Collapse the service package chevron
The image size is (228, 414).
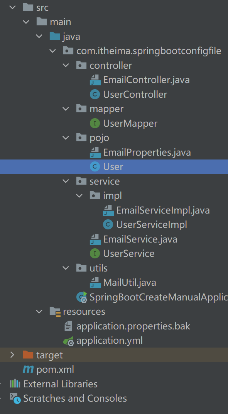click(66, 181)
